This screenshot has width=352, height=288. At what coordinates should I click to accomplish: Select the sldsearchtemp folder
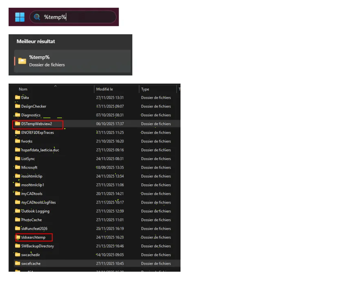click(x=35, y=237)
